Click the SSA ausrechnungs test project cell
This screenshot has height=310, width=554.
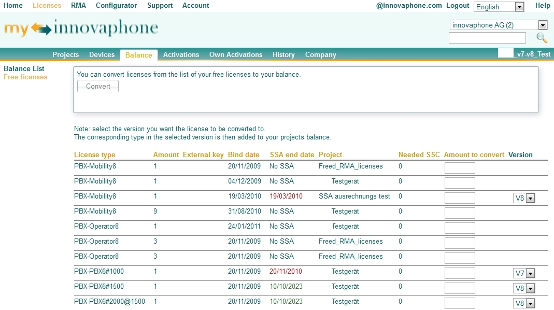click(354, 196)
